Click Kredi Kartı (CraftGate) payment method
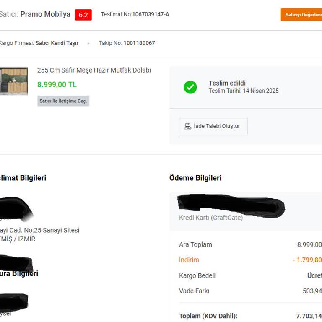The height and width of the screenshot is (322, 322). pos(211,218)
